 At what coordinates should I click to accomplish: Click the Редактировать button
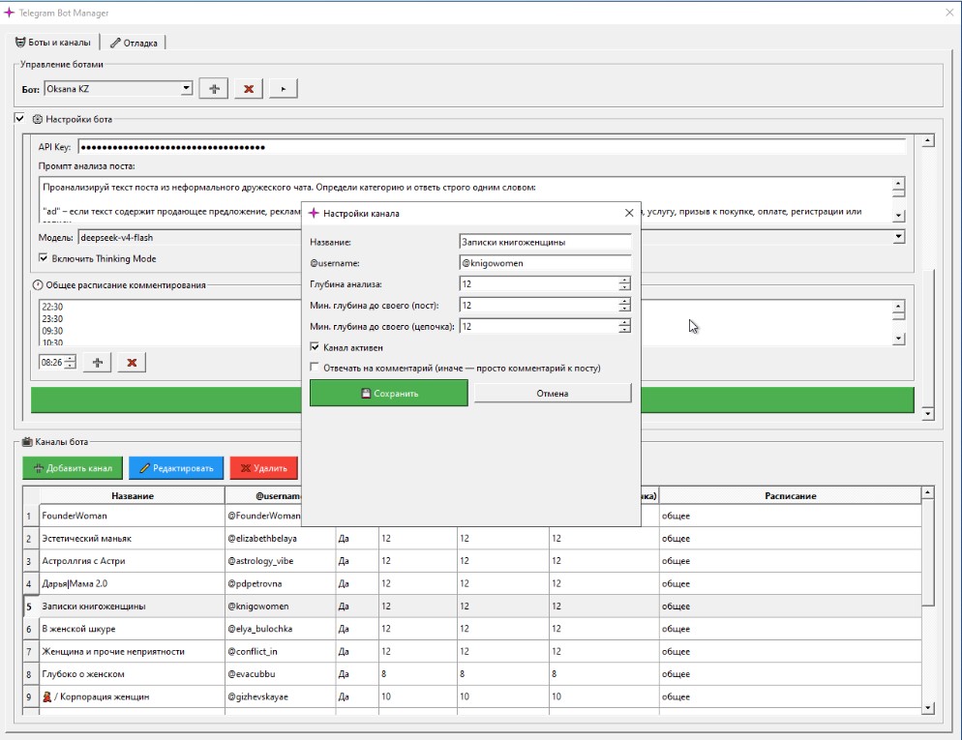[176, 468]
